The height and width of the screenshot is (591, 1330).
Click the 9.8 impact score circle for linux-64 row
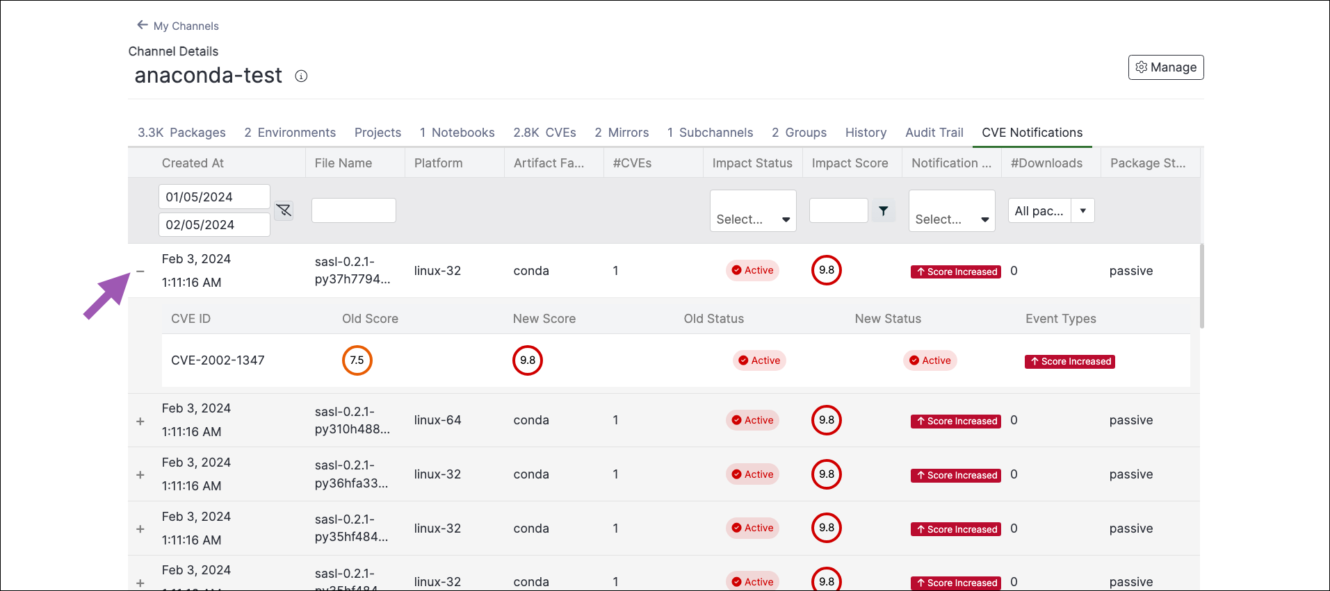coord(826,420)
